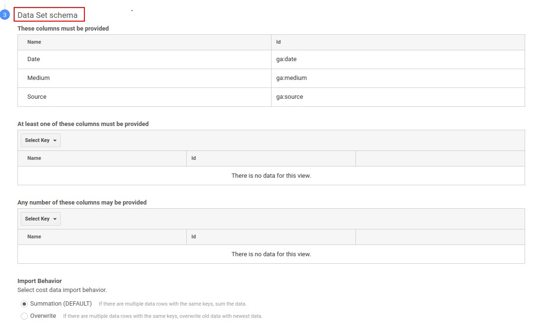Click the Data Set schema heading
Screen dimensions: 544x323
tap(48, 15)
